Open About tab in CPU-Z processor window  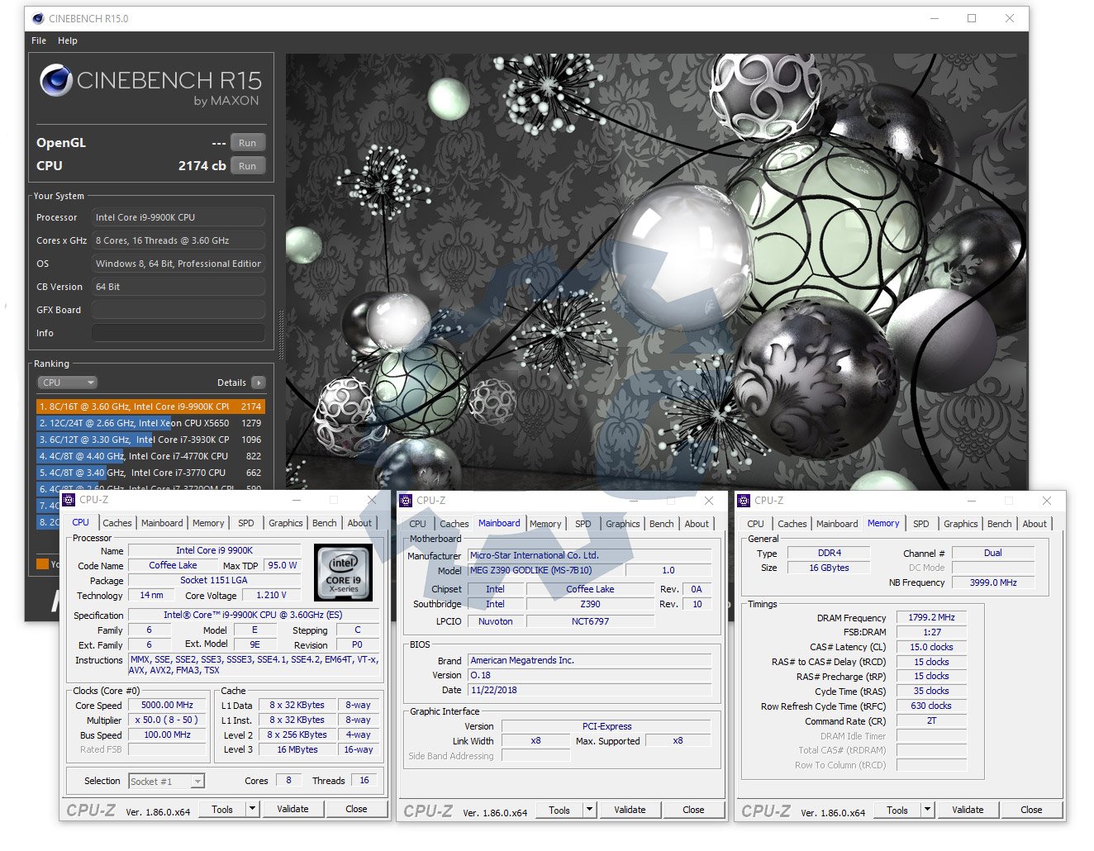pos(359,523)
